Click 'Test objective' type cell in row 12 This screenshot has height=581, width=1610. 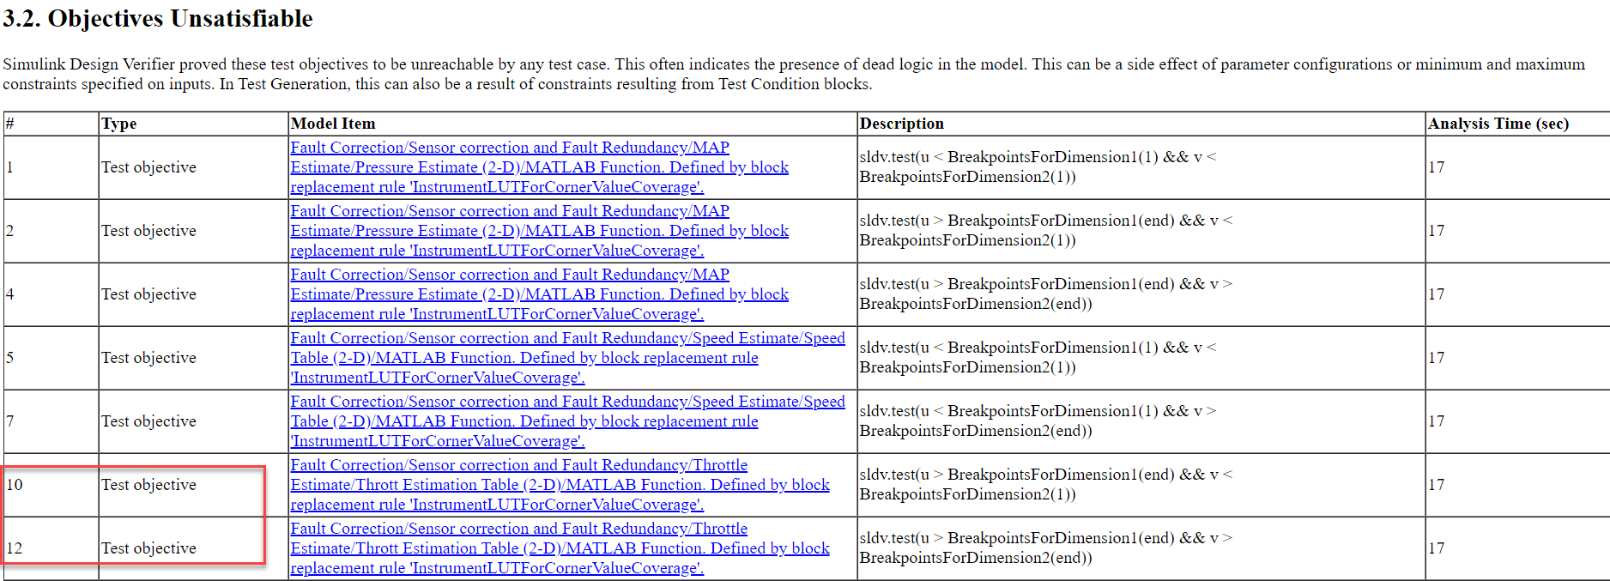148,548
